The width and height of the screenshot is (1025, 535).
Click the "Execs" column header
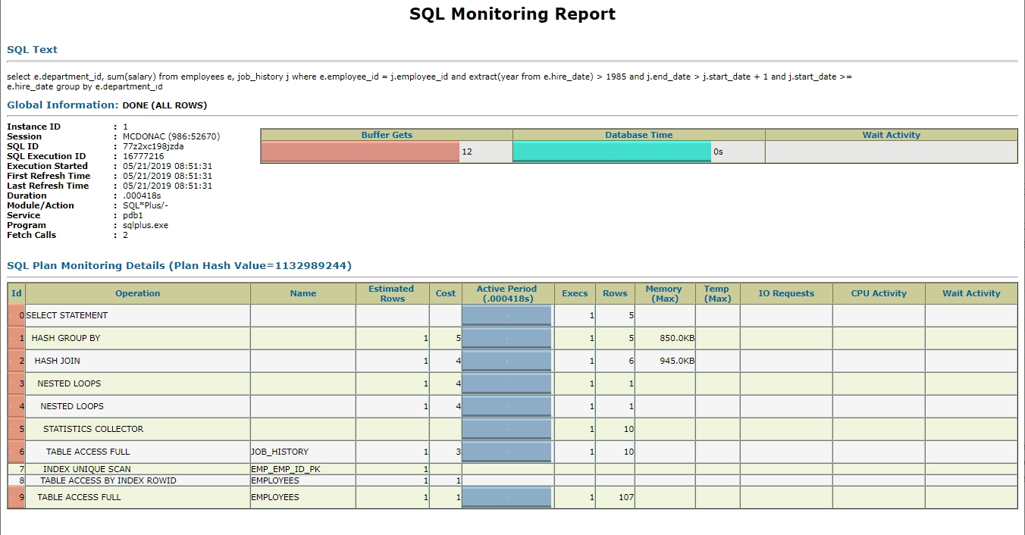pos(575,293)
